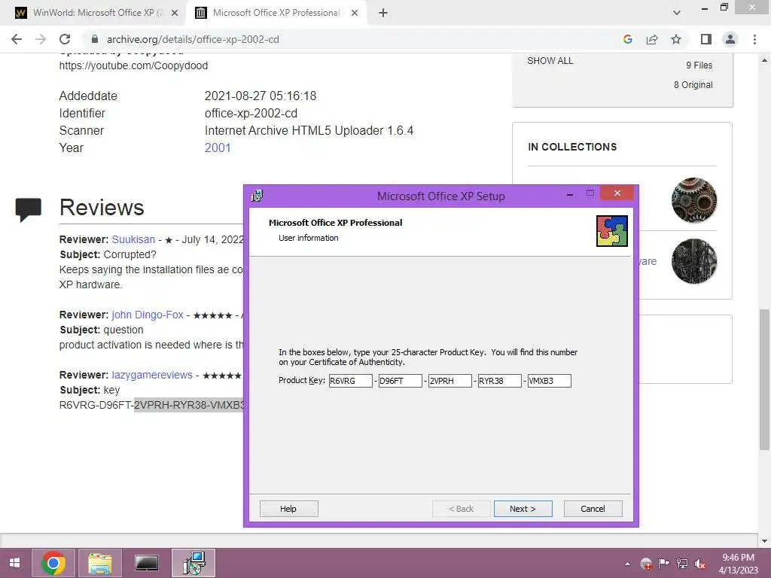Close the Microsoft Office XP Professional tab

355,13
